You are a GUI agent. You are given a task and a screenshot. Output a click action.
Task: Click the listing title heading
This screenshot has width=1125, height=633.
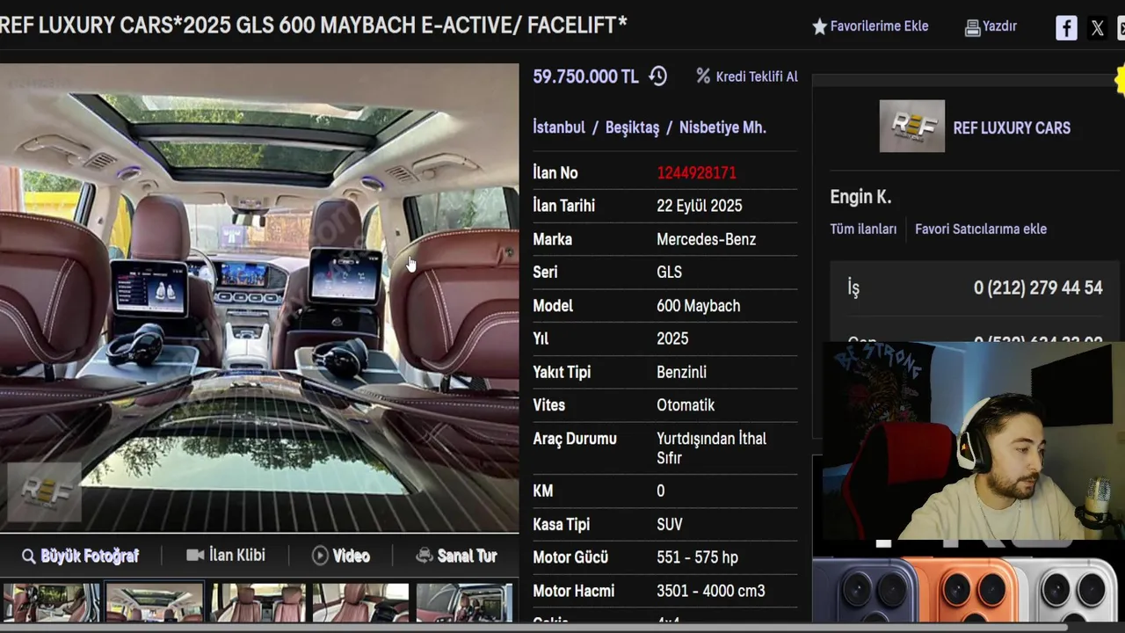coord(314,25)
